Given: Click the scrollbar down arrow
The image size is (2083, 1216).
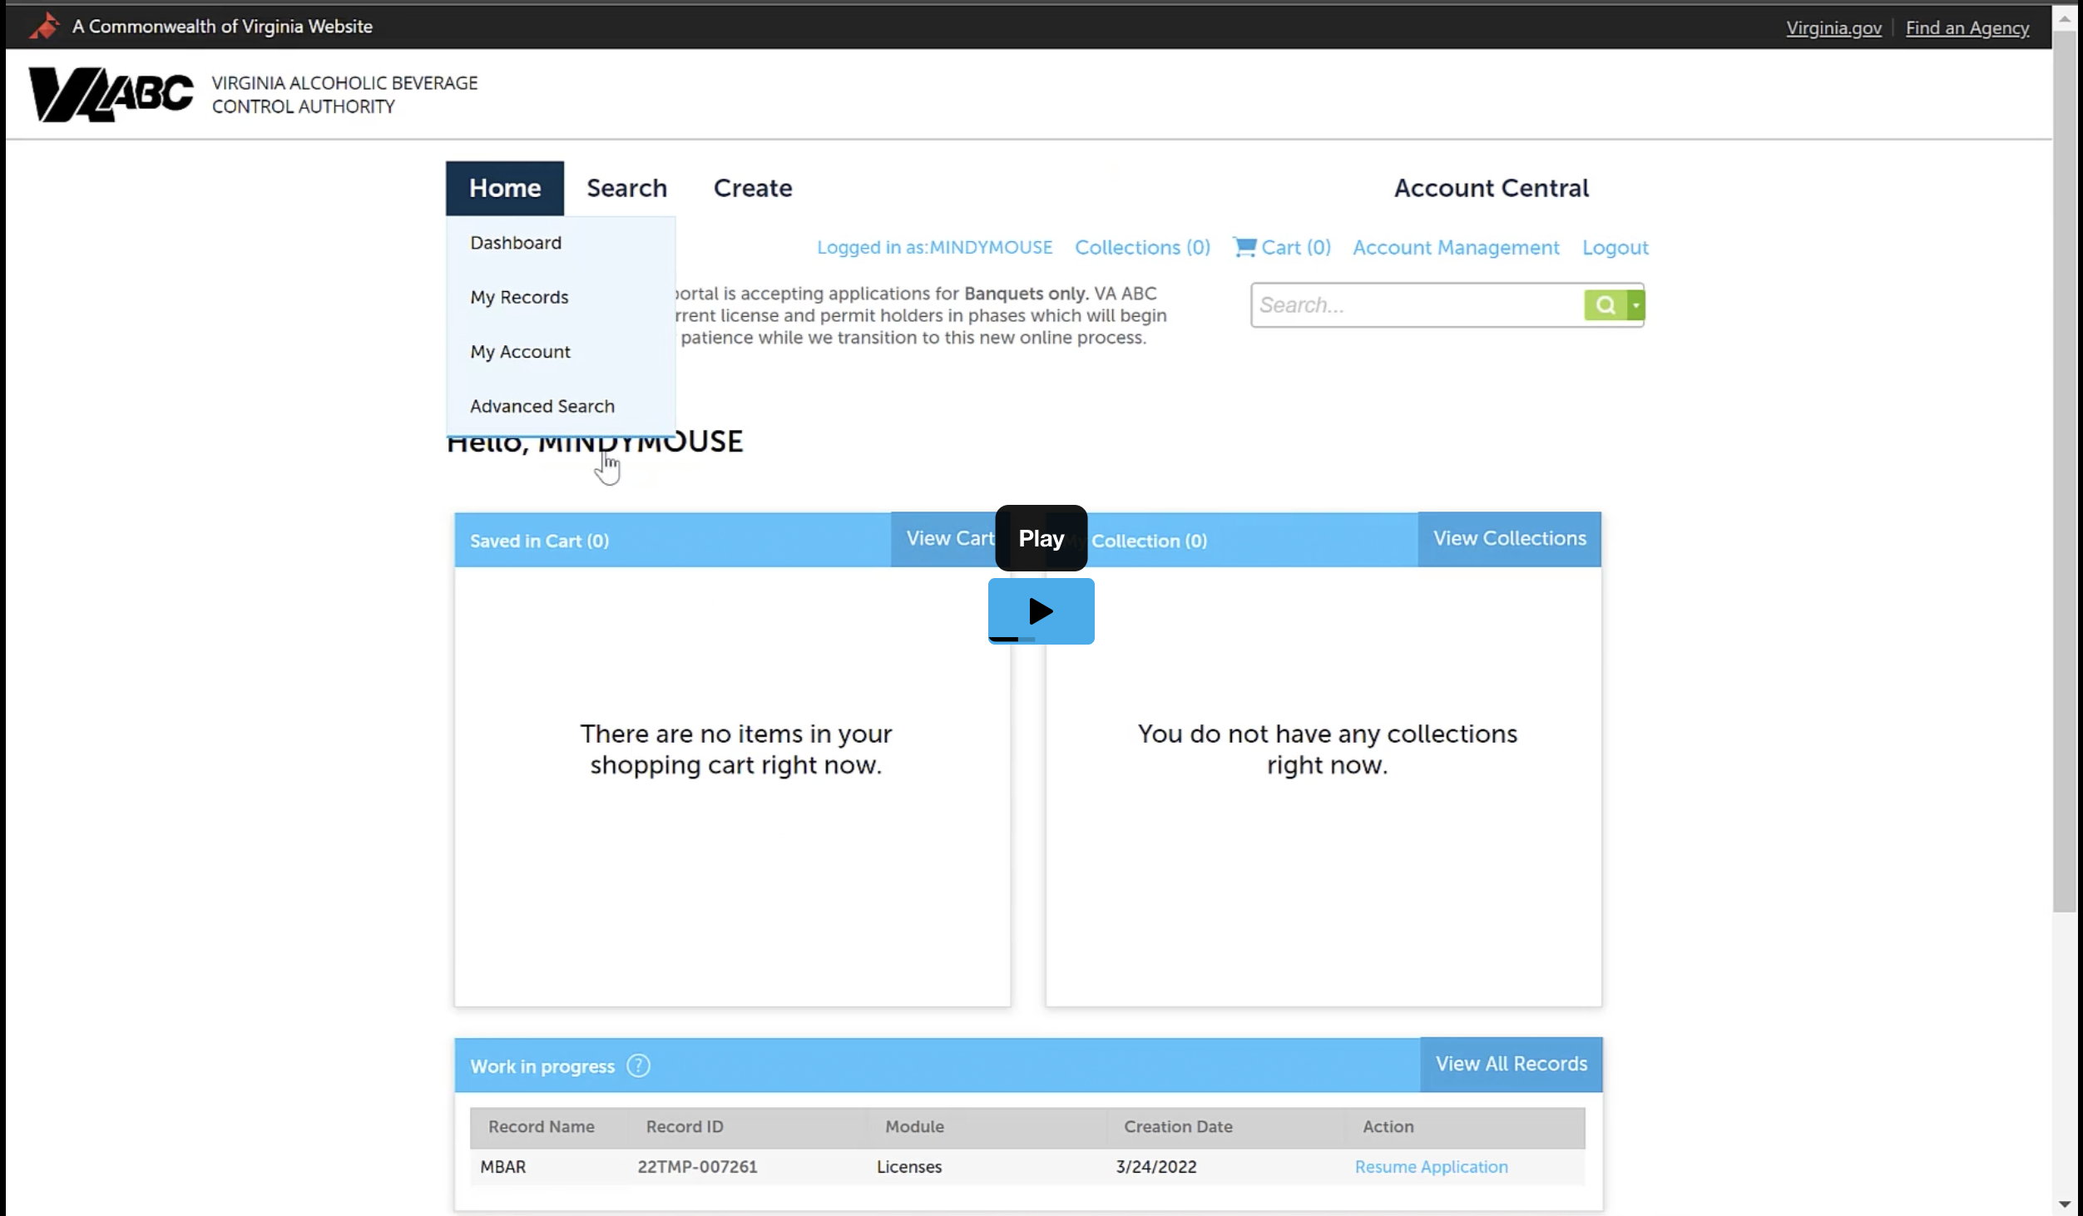Looking at the screenshot, I should point(2066,1204).
